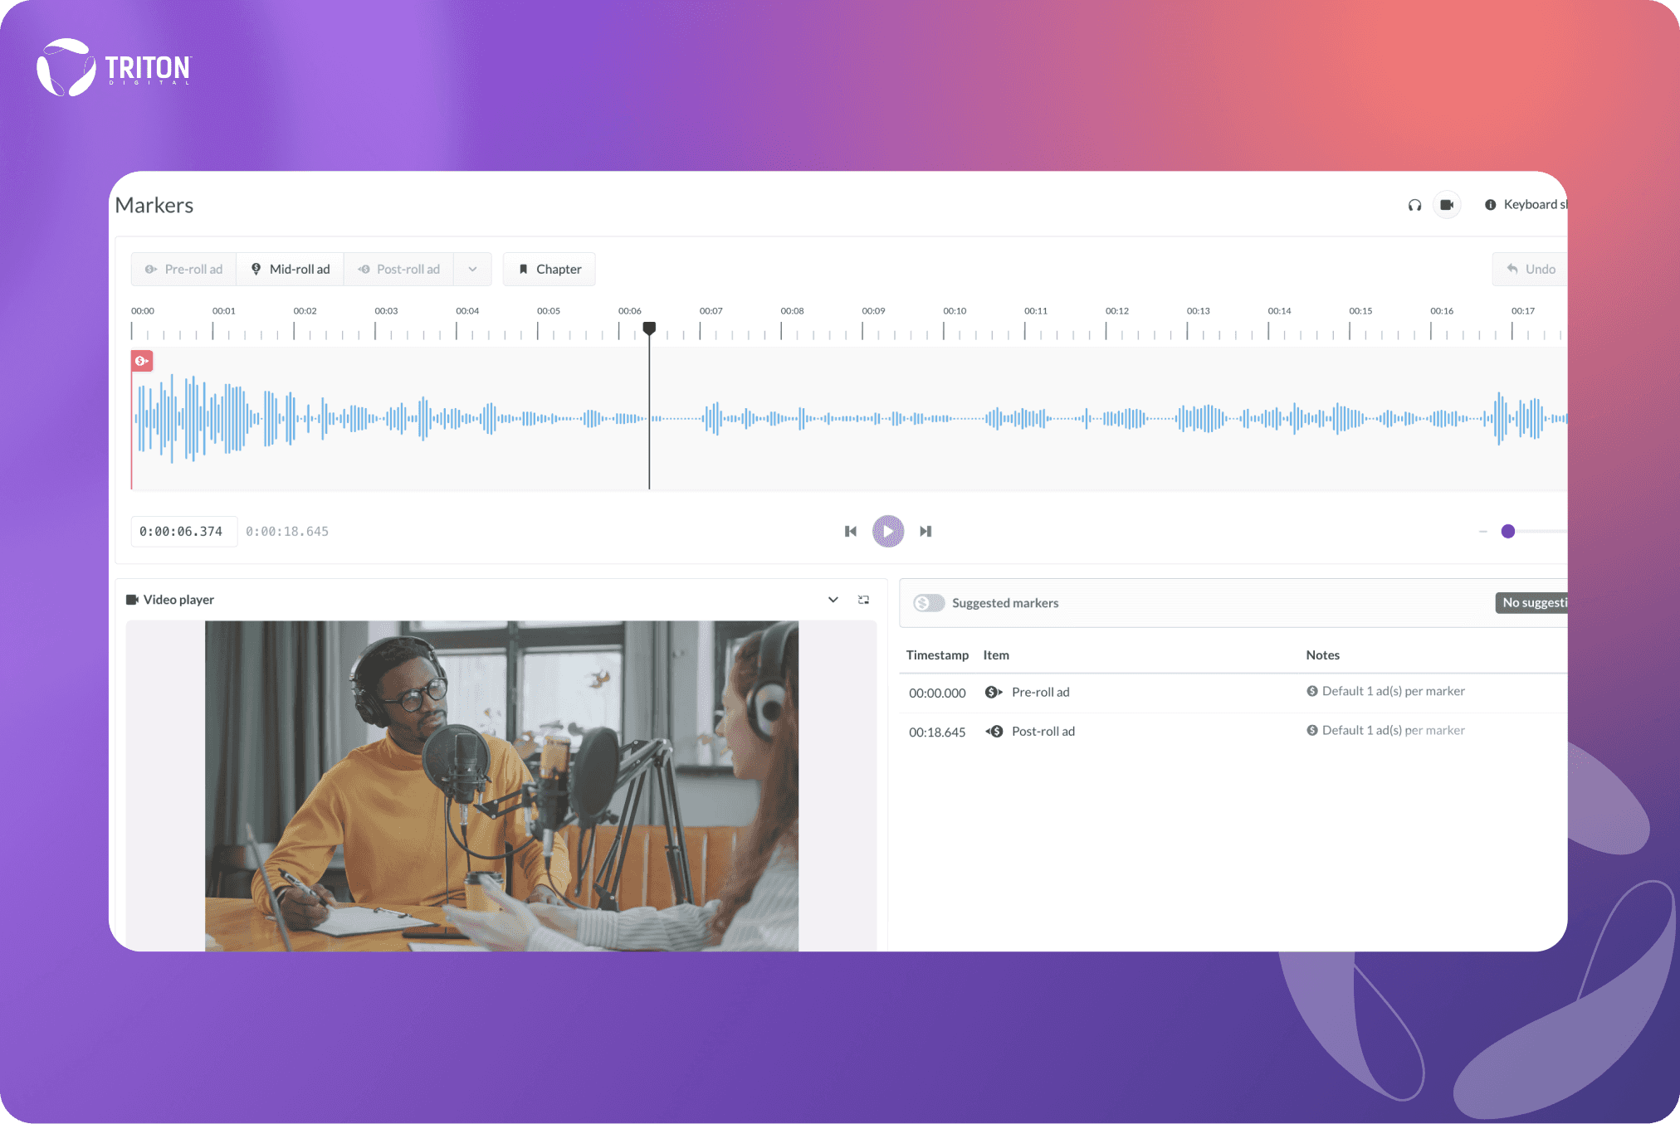
Task: Skip to previous marker
Action: pyautogui.click(x=850, y=531)
